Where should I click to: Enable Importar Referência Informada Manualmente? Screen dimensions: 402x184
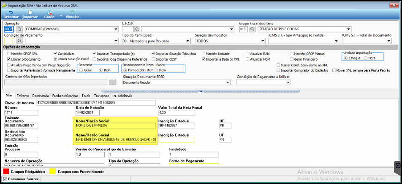pos(9,70)
